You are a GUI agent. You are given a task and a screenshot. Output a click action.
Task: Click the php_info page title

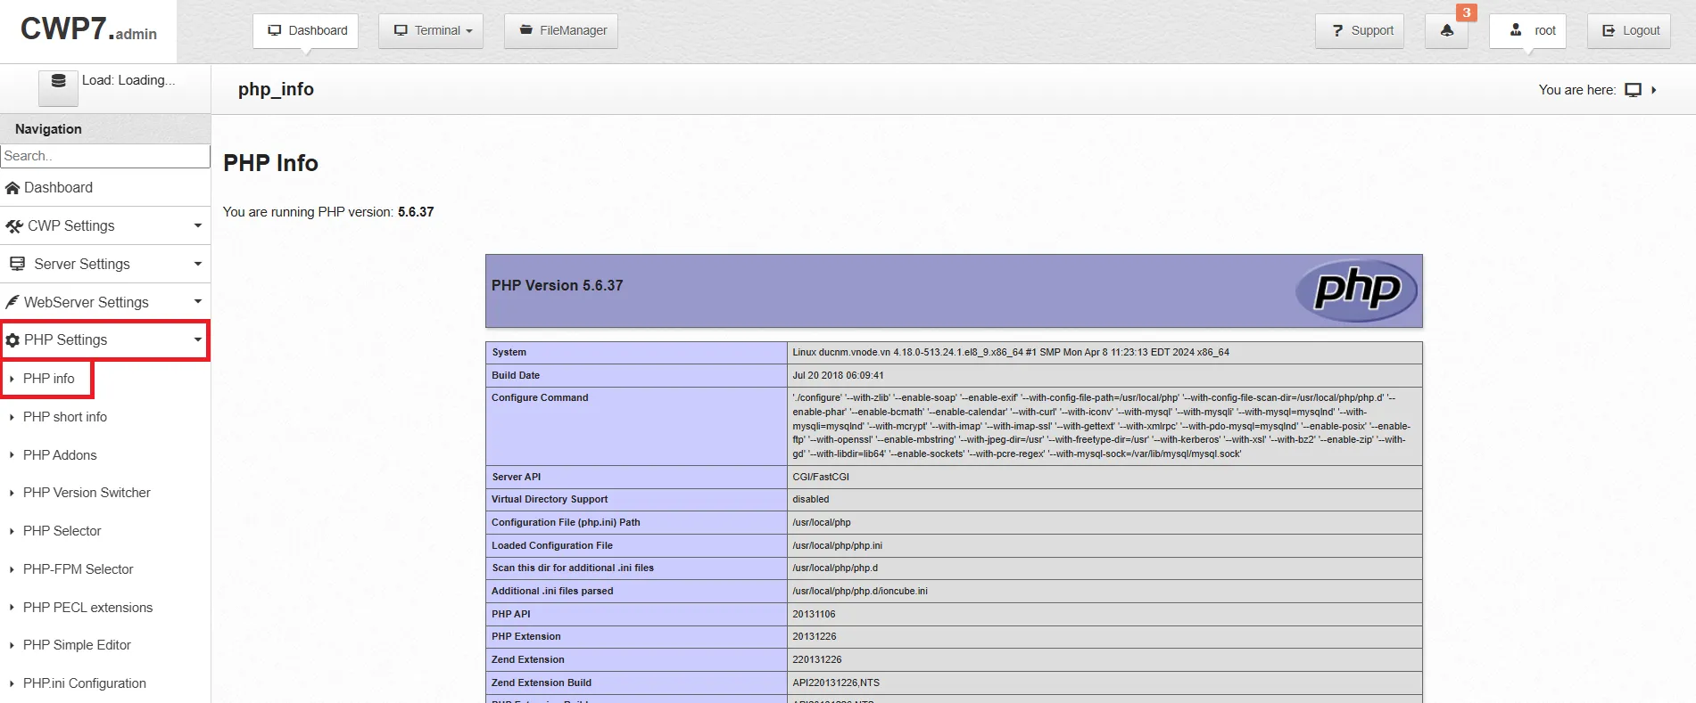(276, 89)
